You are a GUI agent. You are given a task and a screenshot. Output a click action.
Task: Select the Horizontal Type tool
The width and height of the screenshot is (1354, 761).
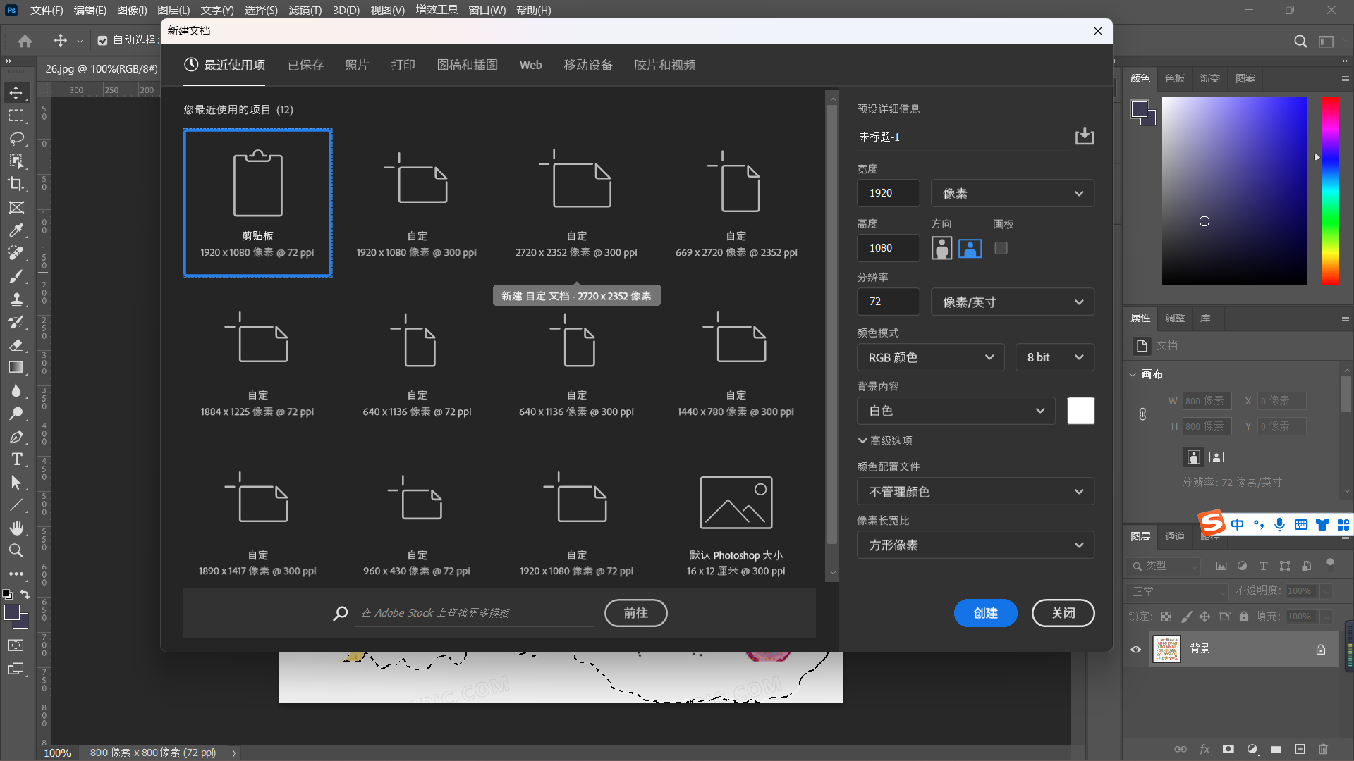click(x=16, y=459)
